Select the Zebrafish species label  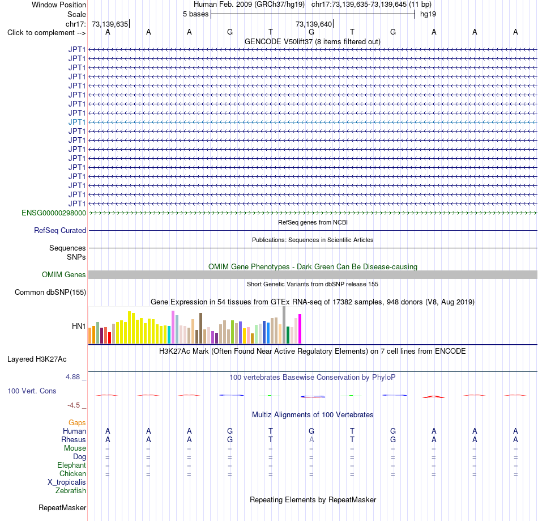(x=71, y=490)
